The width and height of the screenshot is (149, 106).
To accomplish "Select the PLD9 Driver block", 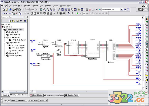I will (111, 51).
